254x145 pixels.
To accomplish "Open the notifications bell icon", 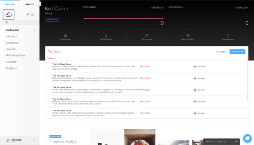I will 28,14.
